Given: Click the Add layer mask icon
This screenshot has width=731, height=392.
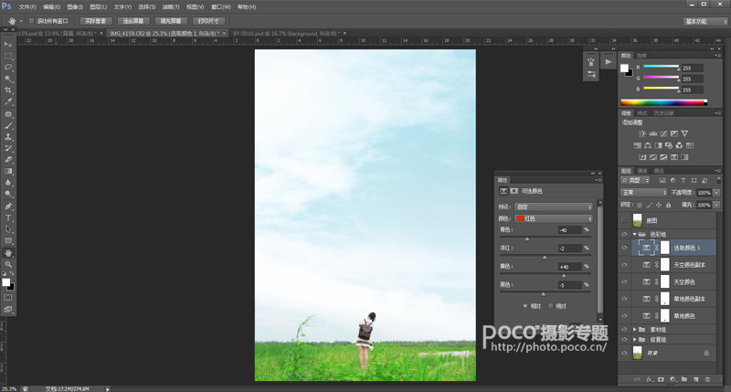Looking at the screenshot, I should 661,379.
